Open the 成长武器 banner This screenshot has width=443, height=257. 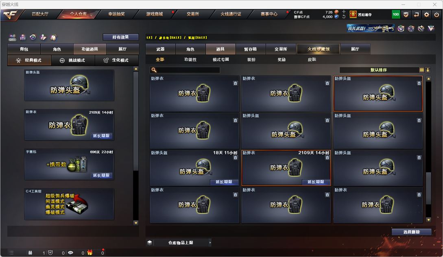click(371, 28)
